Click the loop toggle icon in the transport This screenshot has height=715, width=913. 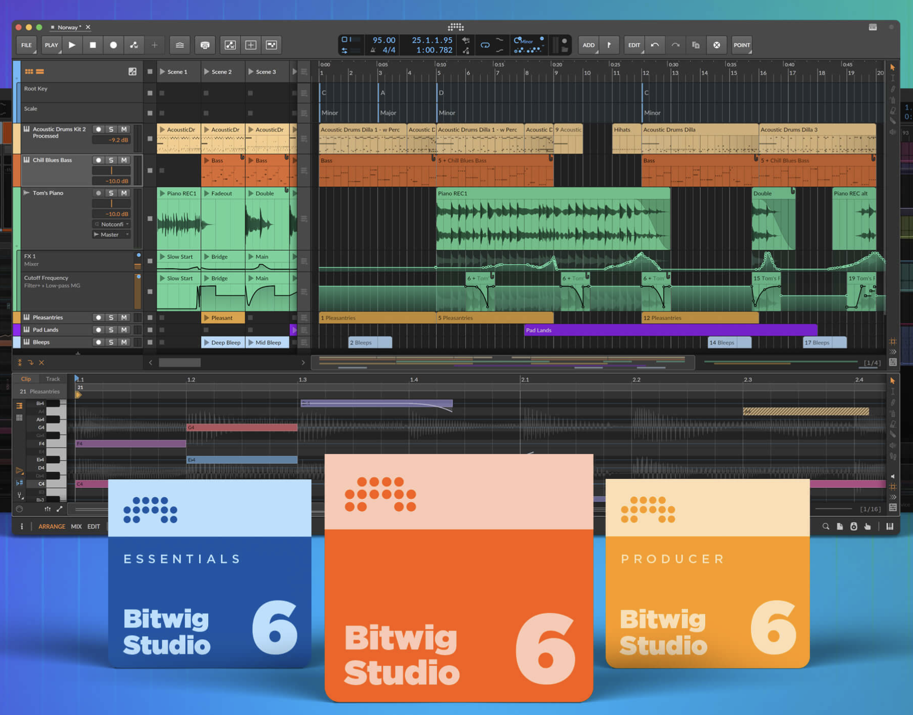click(485, 45)
